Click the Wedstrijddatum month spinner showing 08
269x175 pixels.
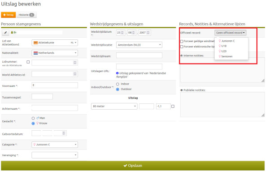pyautogui.click(x=133, y=33)
